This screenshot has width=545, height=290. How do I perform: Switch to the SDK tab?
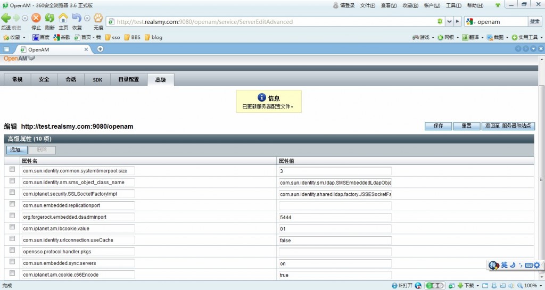97,79
